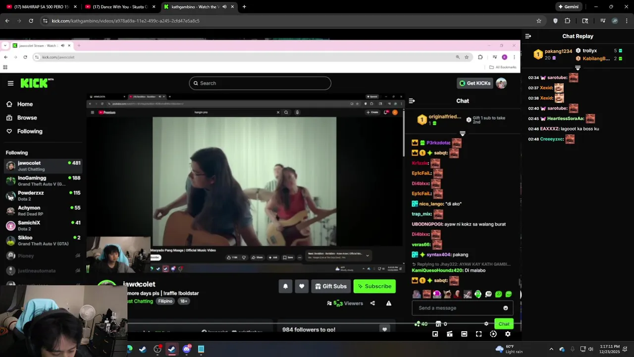Show hidden system tray icons
The height and width of the screenshot is (357, 634).
coord(551,349)
